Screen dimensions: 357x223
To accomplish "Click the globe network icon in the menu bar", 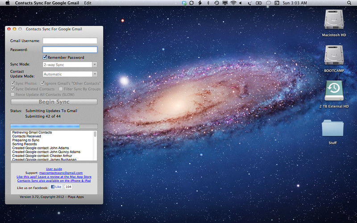I will click(184, 3).
